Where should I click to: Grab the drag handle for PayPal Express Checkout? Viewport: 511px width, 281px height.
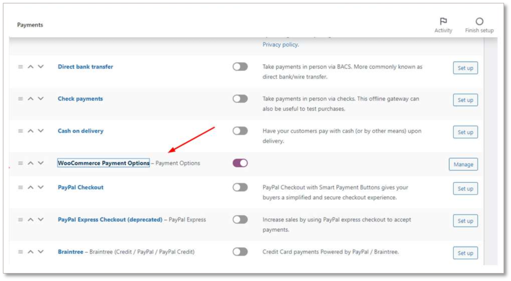click(21, 219)
